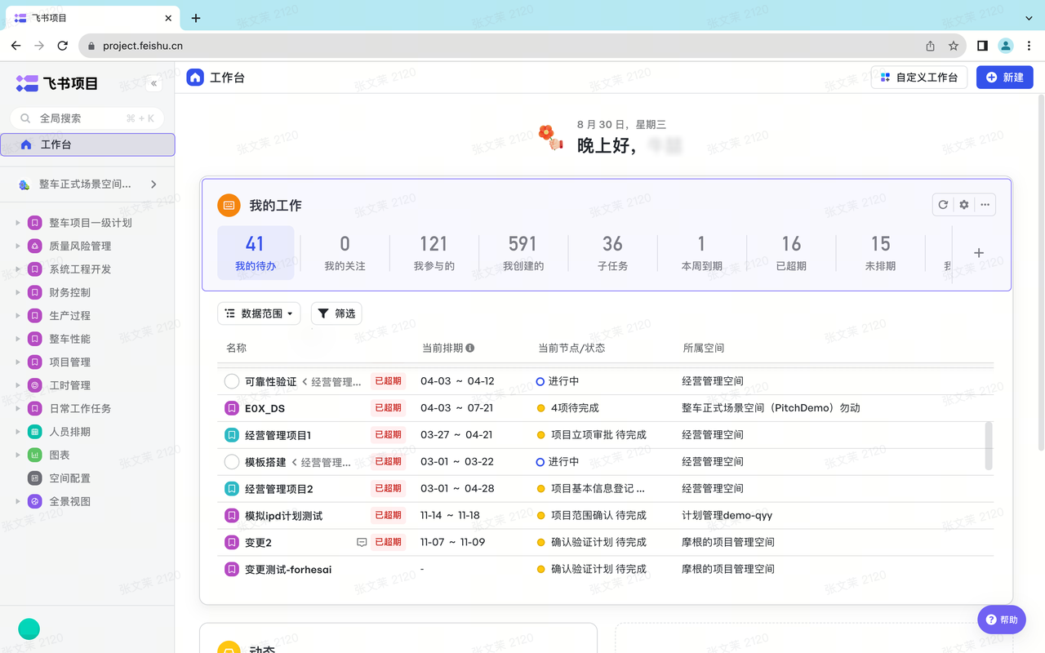This screenshot has width=1045, height=653.
Task: Open the 数据范围 dropdown
Action: (259, 313)
